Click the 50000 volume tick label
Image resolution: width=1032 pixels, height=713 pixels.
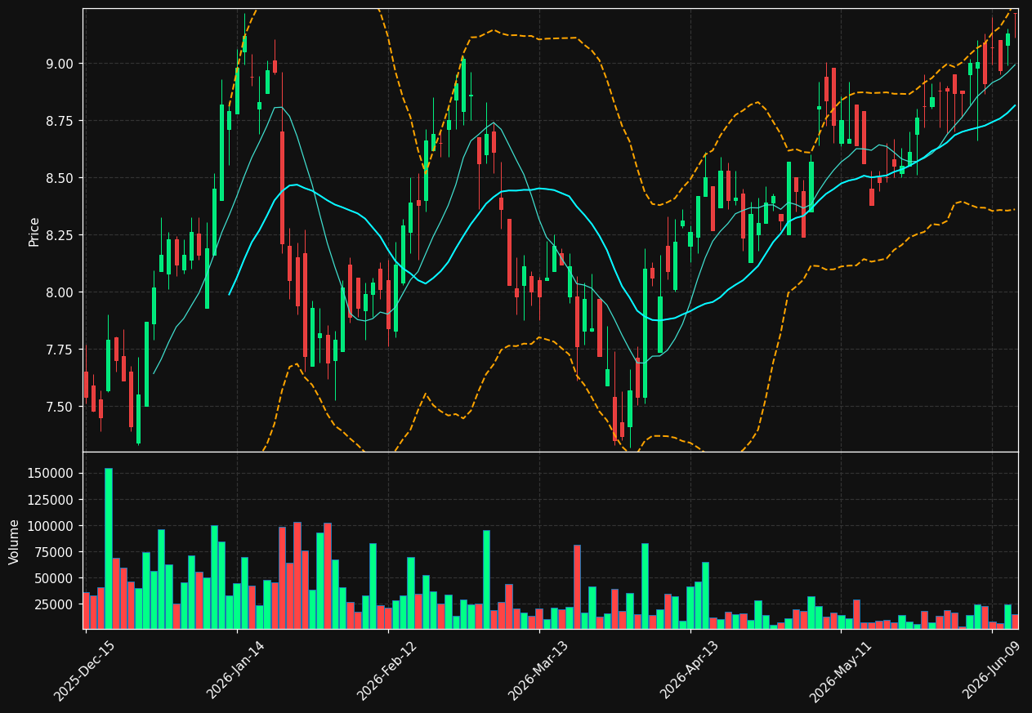55,578
